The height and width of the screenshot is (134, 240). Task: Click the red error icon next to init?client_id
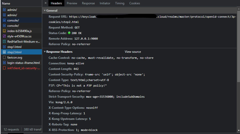pyautogui.click(x=4, y=68)
